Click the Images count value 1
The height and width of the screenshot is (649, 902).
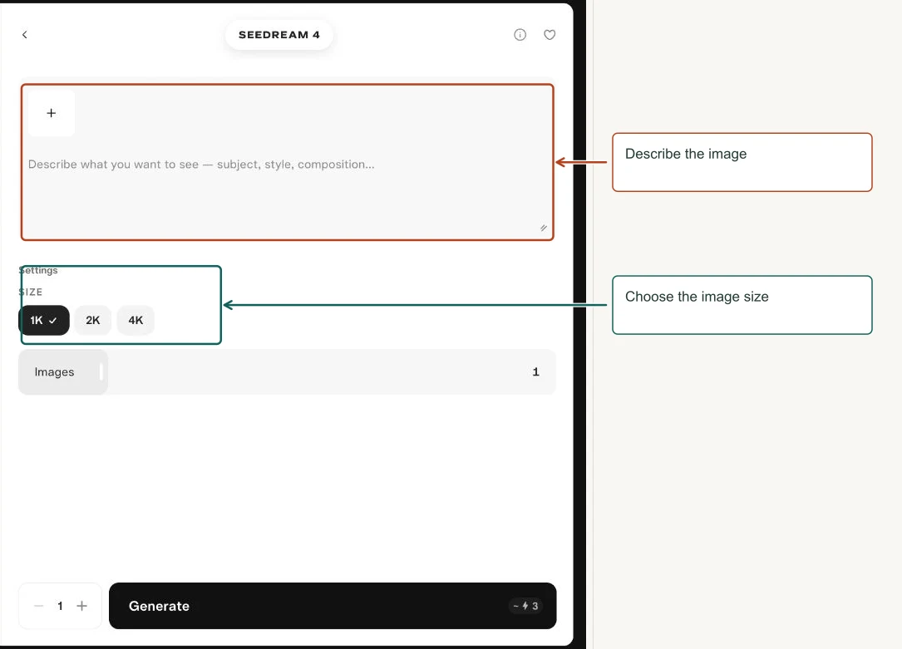click(x=535, y=372)
